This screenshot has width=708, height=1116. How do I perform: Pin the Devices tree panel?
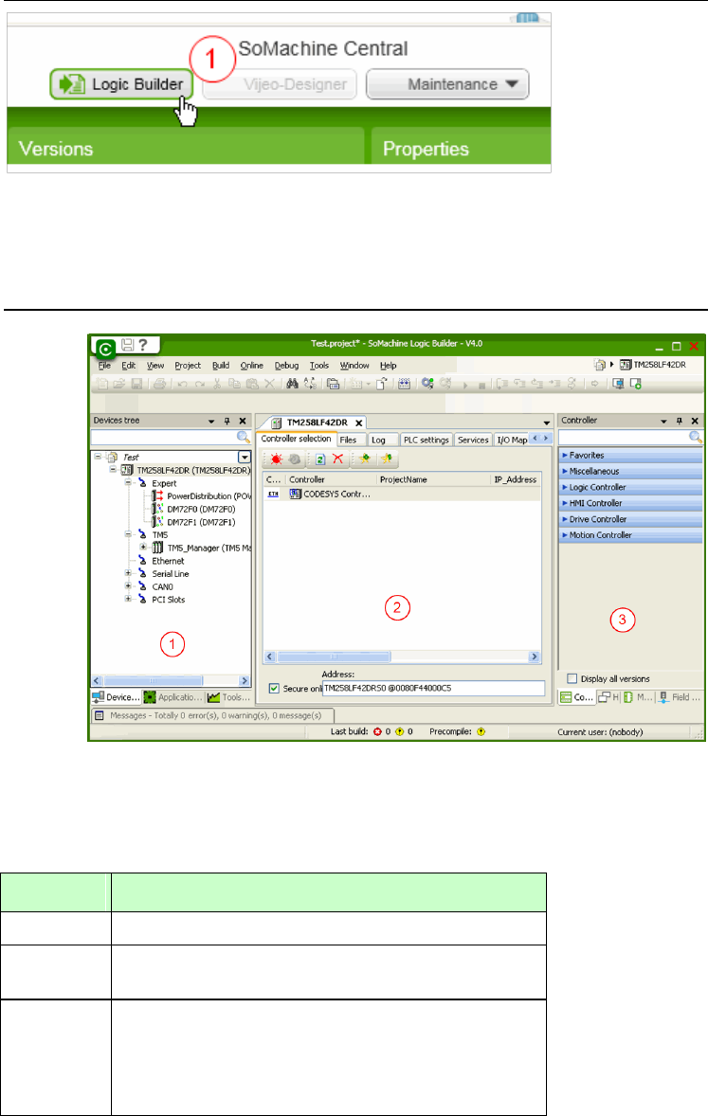(227, 421)
